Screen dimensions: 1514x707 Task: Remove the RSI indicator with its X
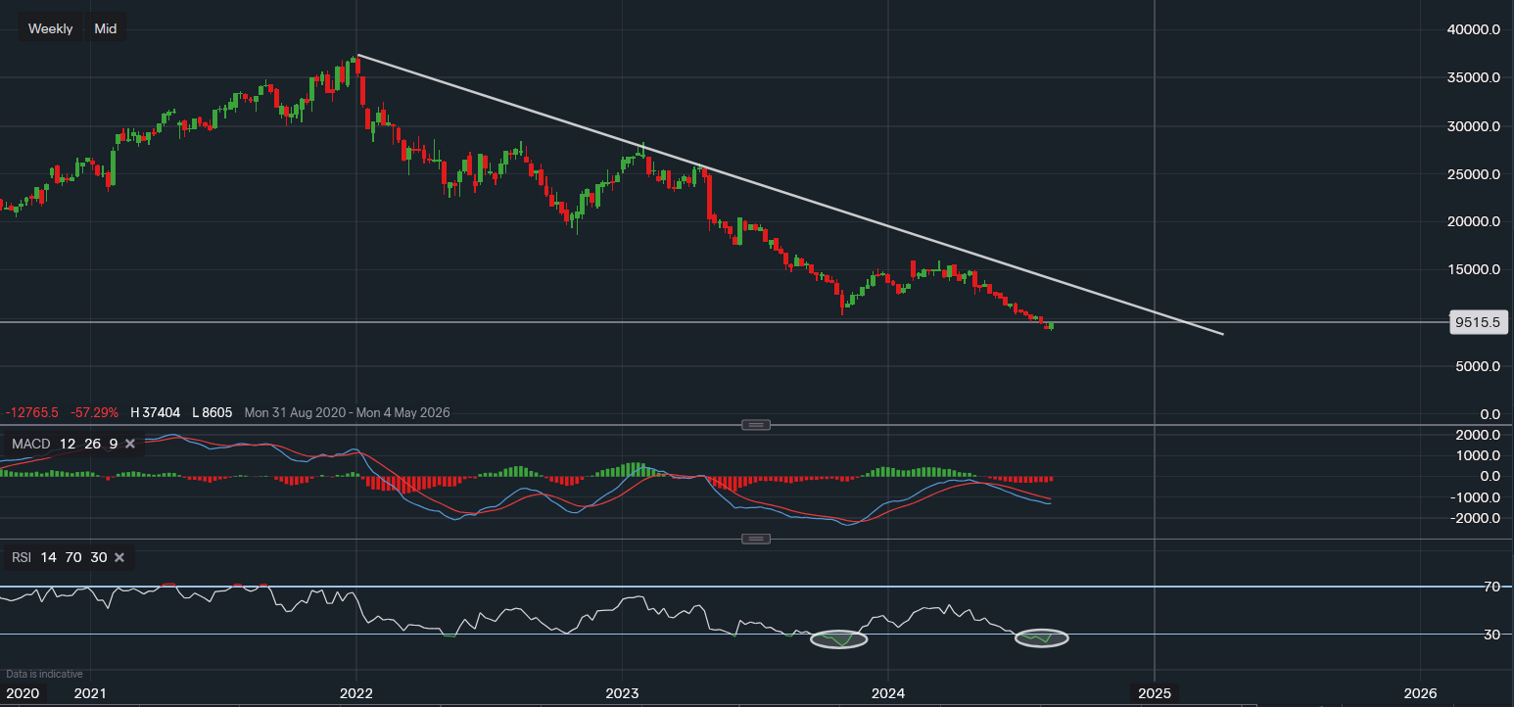coord(119,558)
